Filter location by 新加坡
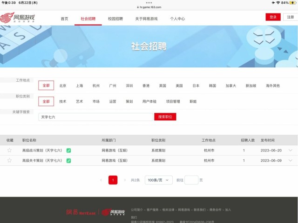This screenshot has width=298, height=223. [251, 85]
